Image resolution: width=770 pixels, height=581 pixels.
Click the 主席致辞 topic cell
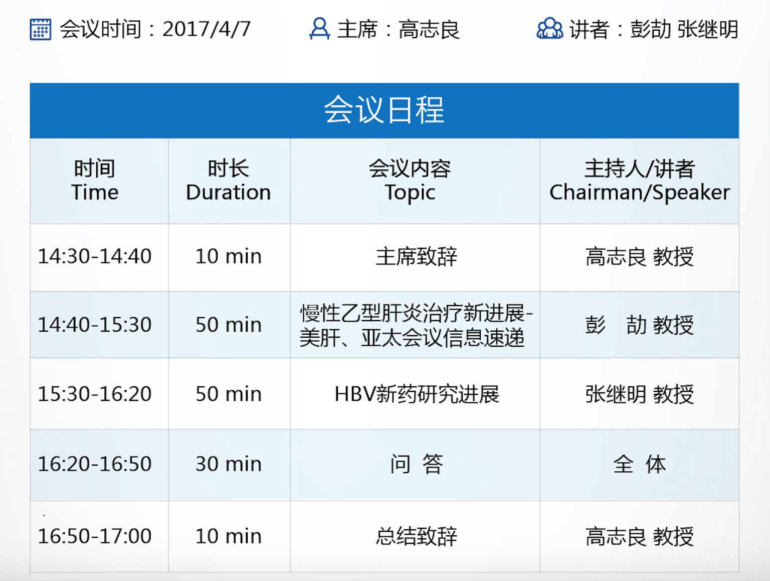(x=415, y=257)
